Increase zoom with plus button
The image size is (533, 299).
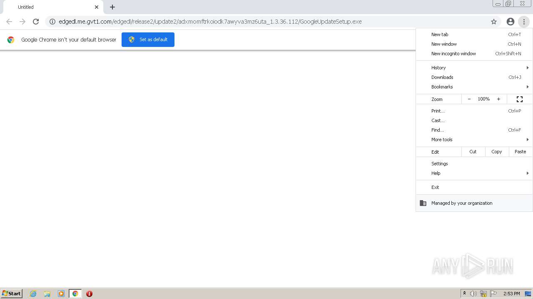[498, 99]
